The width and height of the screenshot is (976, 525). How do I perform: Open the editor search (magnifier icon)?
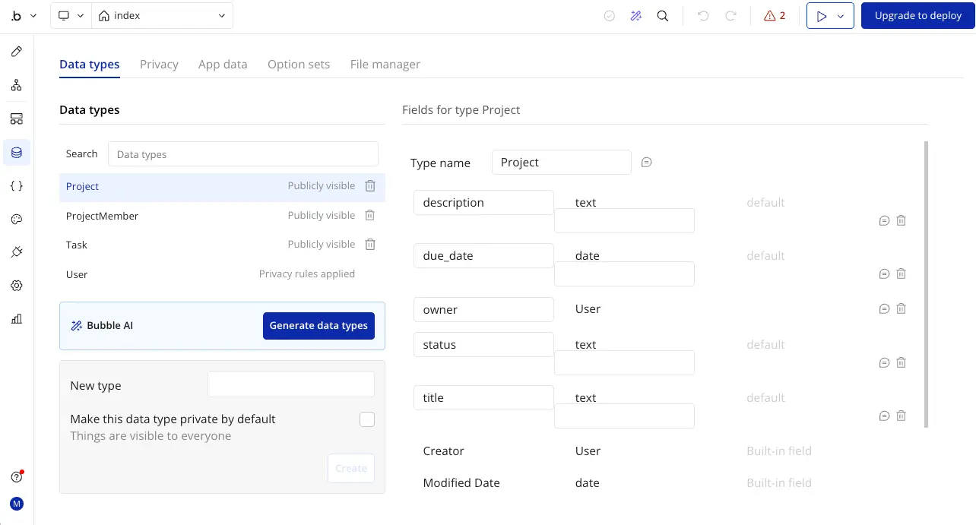(x=662, y=15)
